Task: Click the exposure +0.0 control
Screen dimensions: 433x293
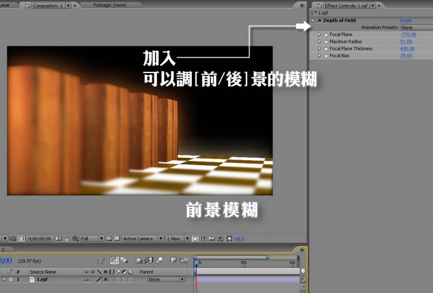Action: [238, 238]
